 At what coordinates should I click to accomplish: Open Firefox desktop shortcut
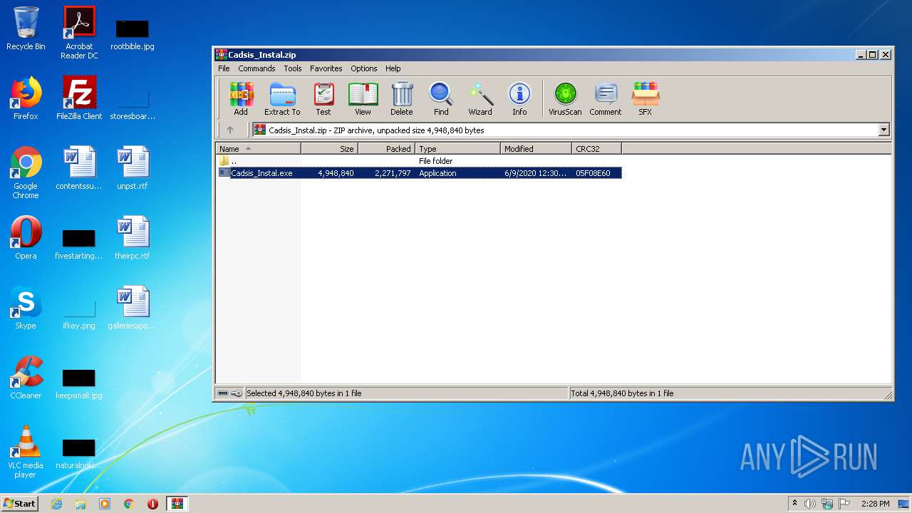tap(26, 98)
